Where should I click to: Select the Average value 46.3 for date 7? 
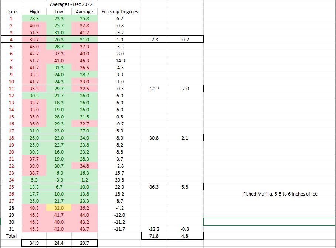pos(84,61)
